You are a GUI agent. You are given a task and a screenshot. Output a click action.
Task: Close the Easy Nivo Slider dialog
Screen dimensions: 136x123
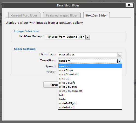pos(129,5)
